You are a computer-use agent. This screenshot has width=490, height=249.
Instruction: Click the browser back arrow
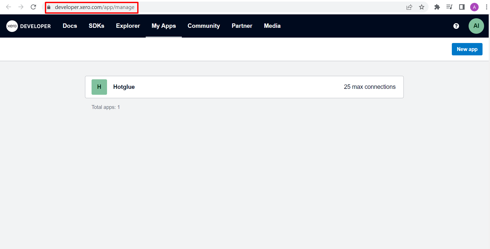pos(9,7)
